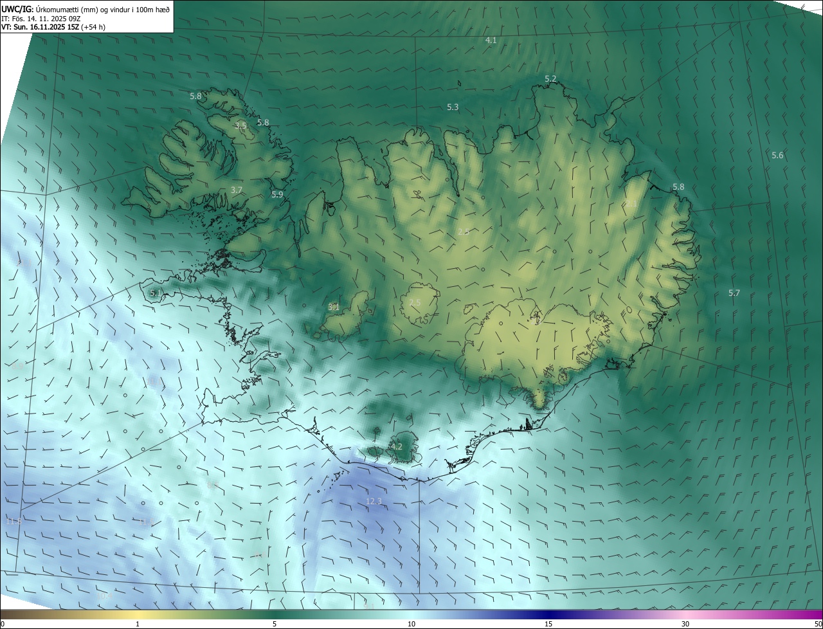Click the 12.3 precipitation value off the south coast
Image resolution: width=823 pixels, height=629 pixels.
tap(374, 501)
